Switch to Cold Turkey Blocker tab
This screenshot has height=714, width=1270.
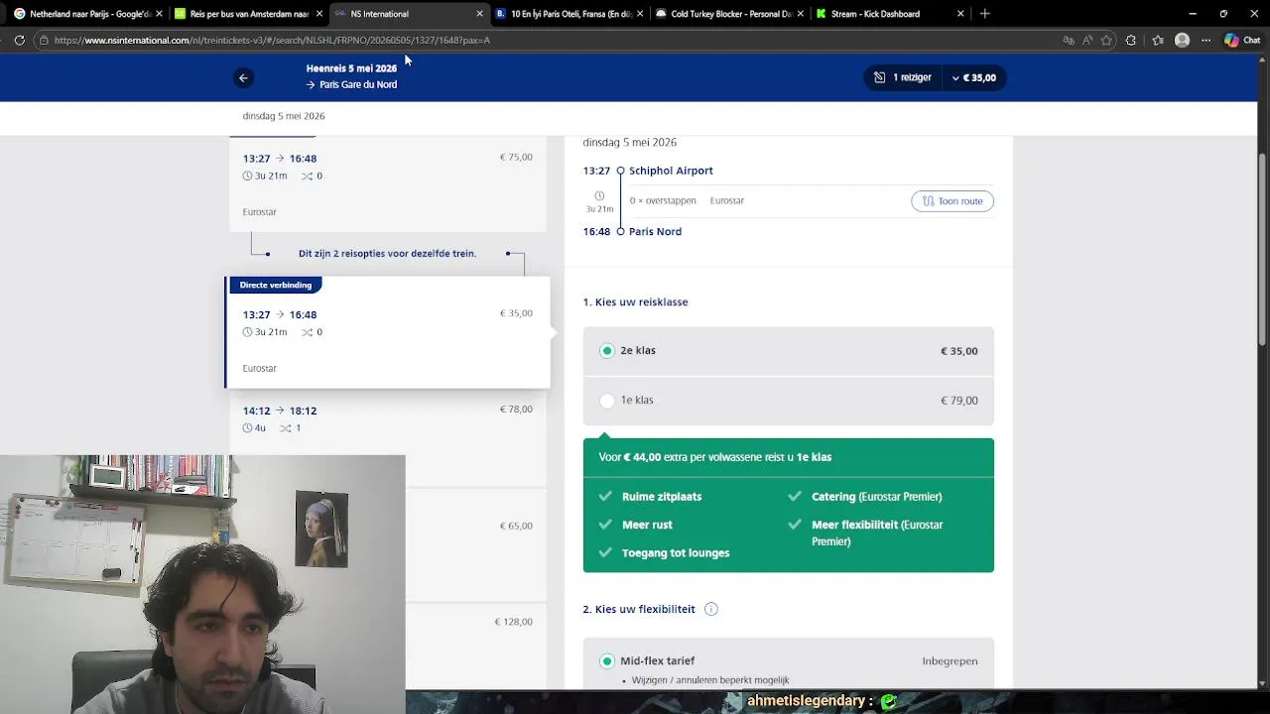(730, 14)
